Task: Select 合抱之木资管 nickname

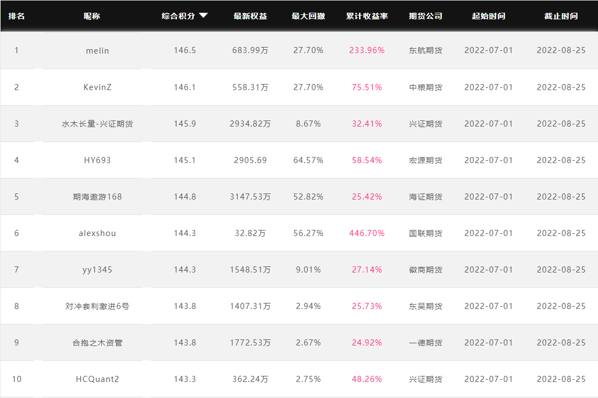Action: [x=97, y=343]
